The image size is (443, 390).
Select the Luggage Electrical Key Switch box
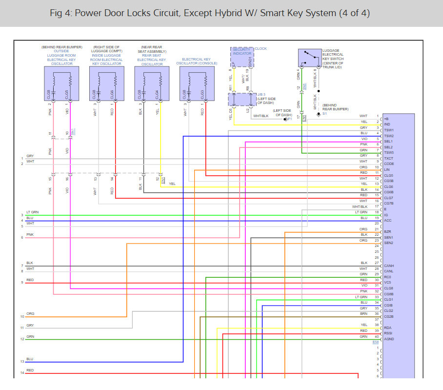point(310,58)
